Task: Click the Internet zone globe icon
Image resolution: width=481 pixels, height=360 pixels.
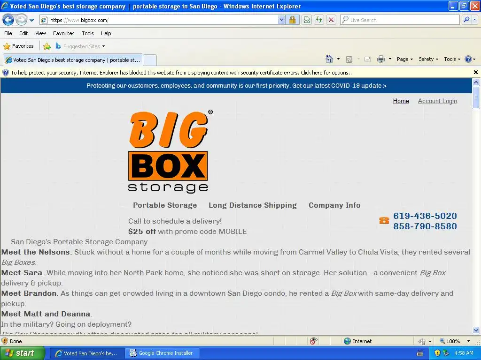Action: [347, 341]
